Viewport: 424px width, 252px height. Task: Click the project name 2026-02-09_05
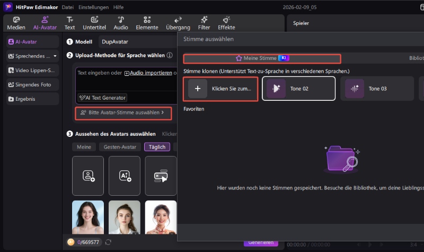299,7
